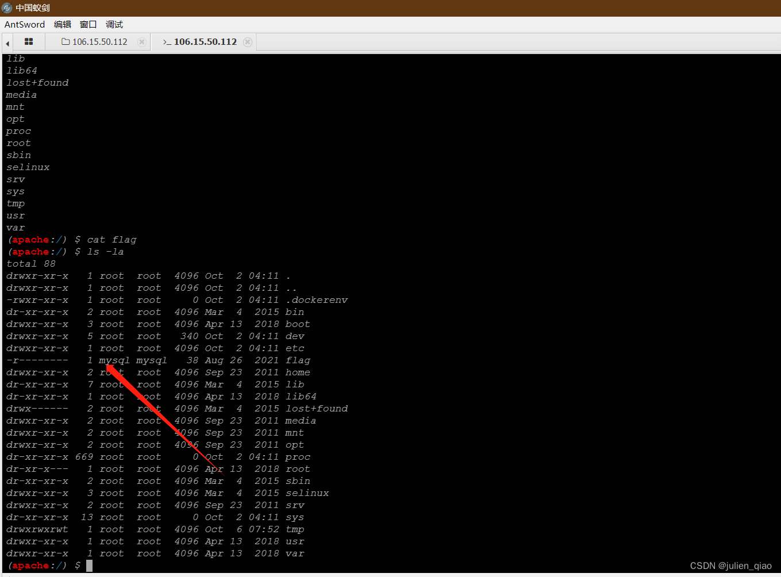Click the 'boot' name in listing

(298, 324)
